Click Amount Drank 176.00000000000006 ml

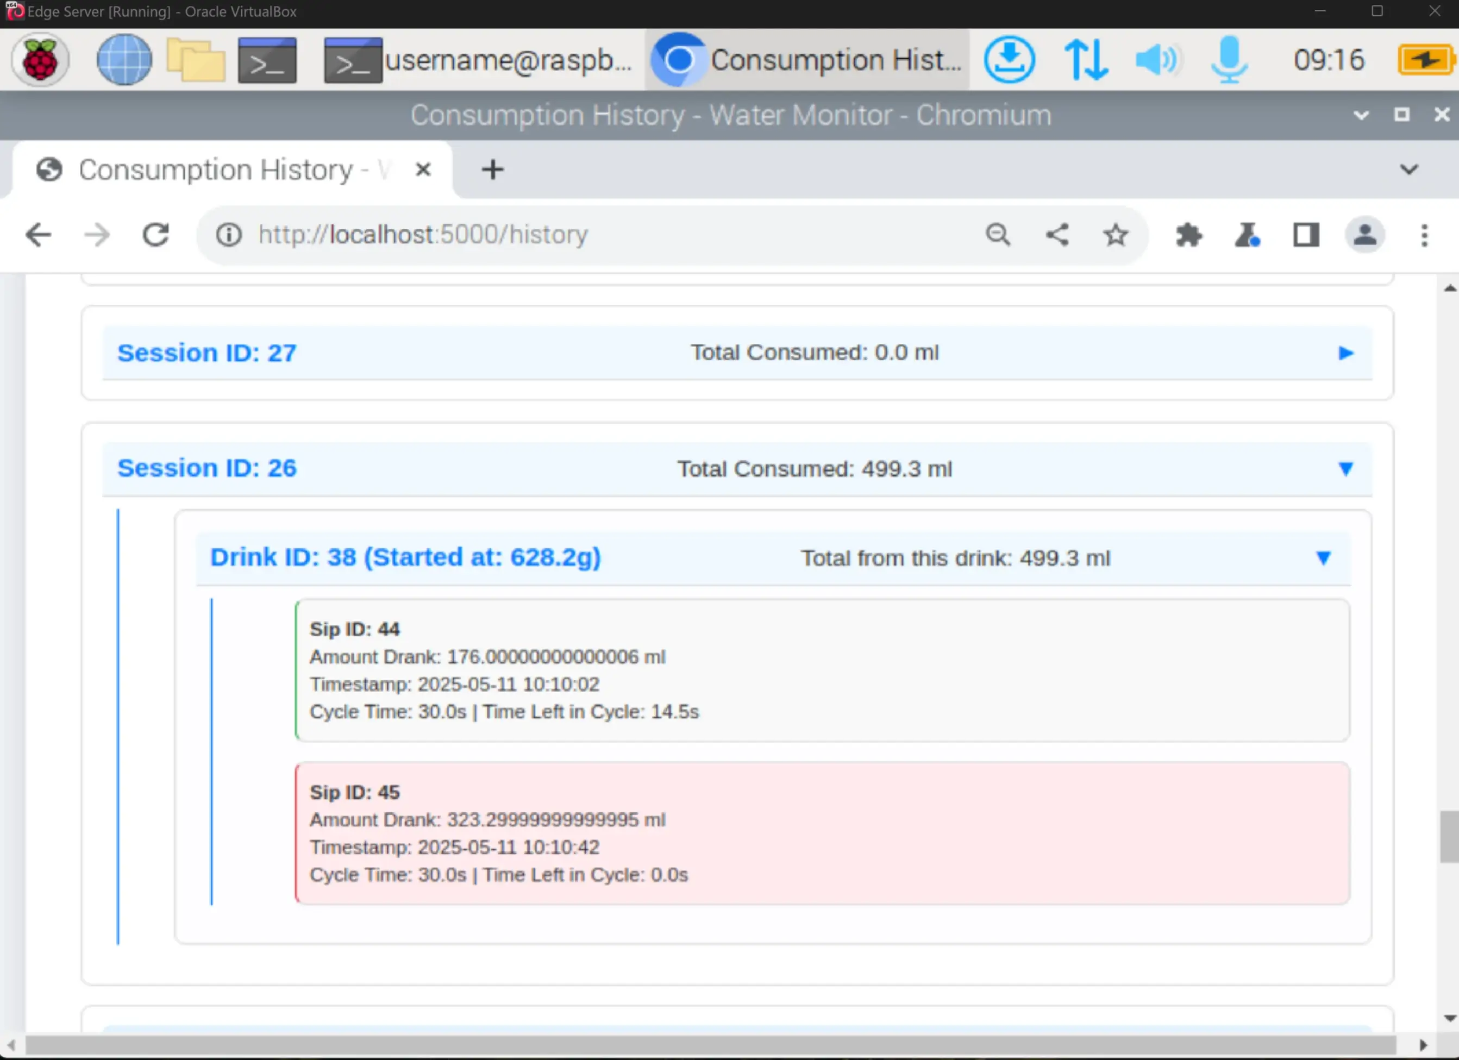(487, 657)
